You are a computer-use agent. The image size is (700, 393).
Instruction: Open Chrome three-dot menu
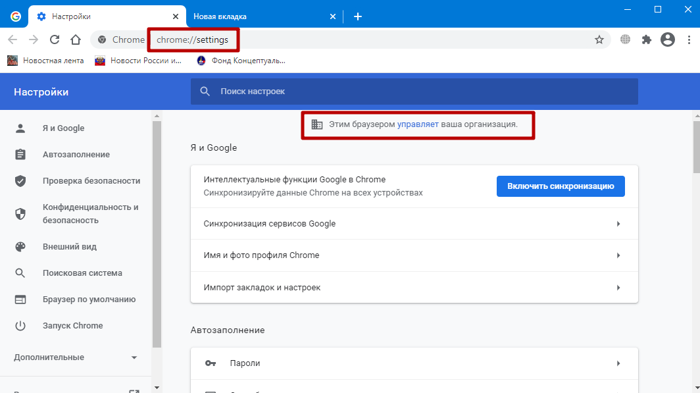tap(688, 39)
